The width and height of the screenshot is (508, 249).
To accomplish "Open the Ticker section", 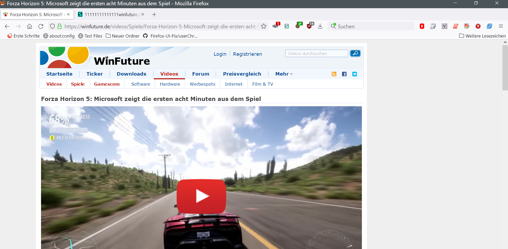I will [x=95, y=74].
